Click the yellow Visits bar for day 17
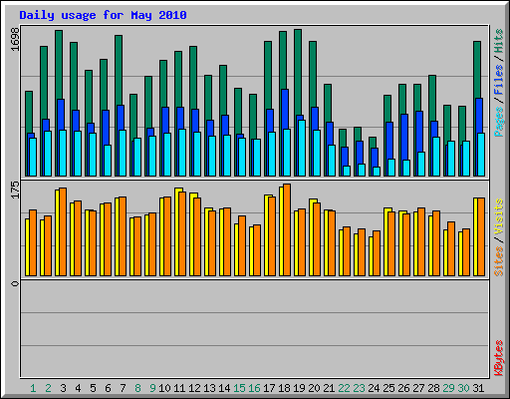Image resolution: width=510 pixels, height=399 pixels. (266, 235)
